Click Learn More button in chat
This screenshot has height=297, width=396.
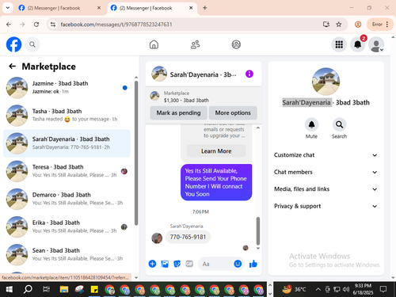click(216, 151)
